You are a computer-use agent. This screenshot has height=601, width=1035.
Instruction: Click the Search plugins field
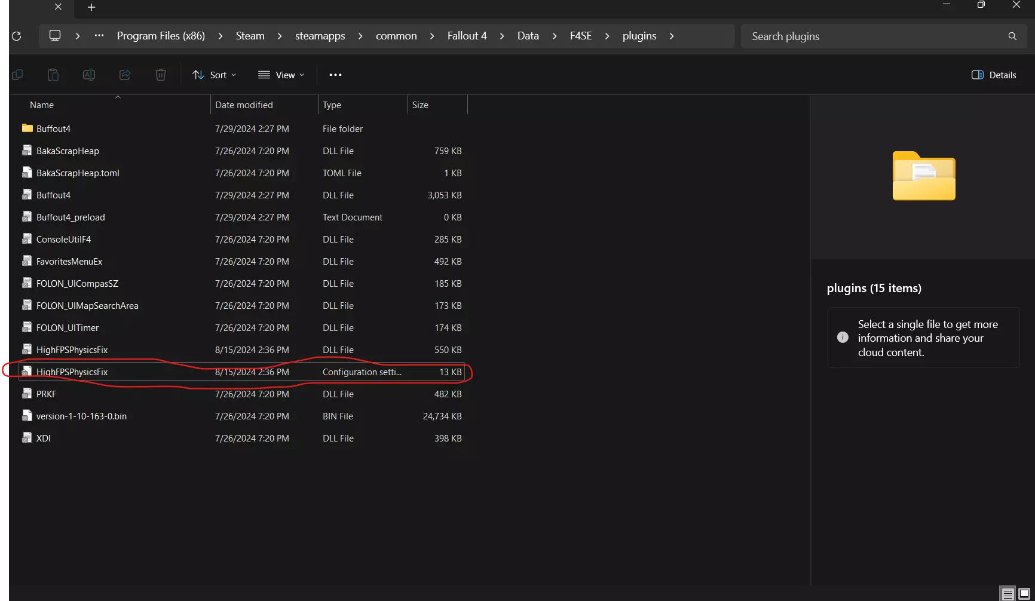point(875,36)
